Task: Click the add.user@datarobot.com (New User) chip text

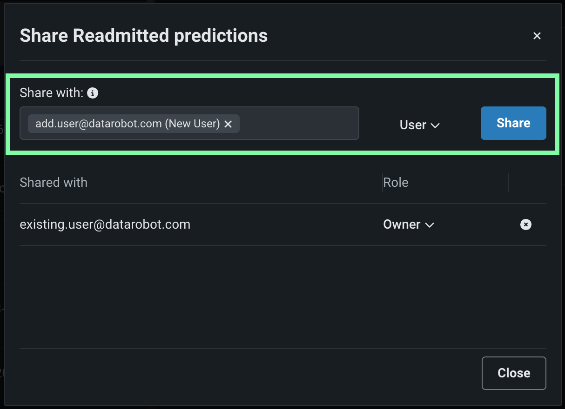Action: tap(128, 124)
